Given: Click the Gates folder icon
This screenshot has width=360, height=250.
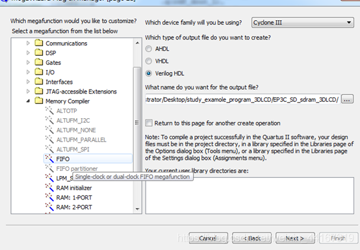Looking at the screenshot, I should [39, 62].
